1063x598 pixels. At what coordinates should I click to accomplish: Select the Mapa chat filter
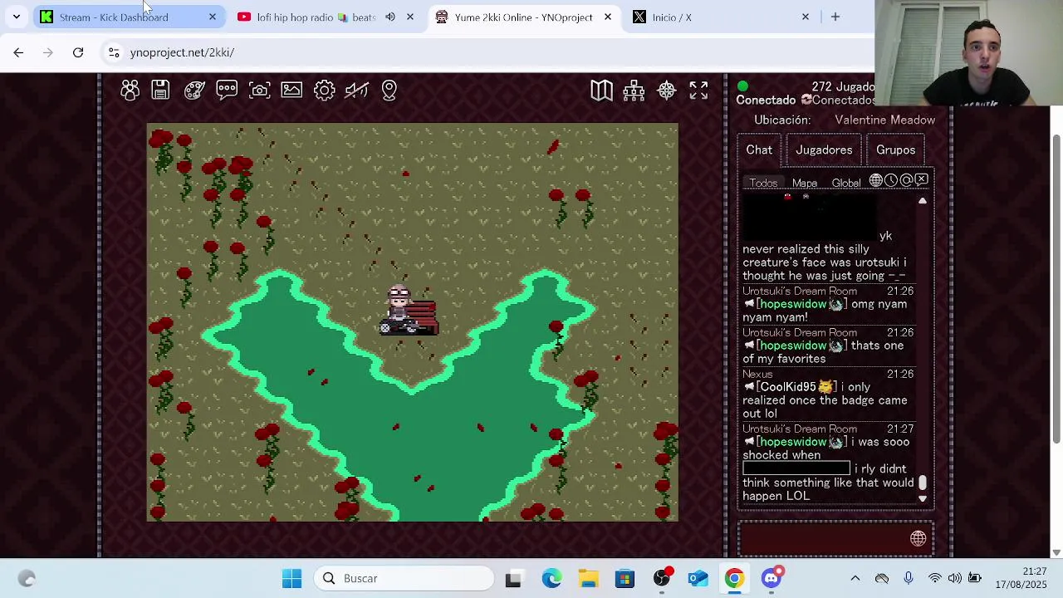804,184
